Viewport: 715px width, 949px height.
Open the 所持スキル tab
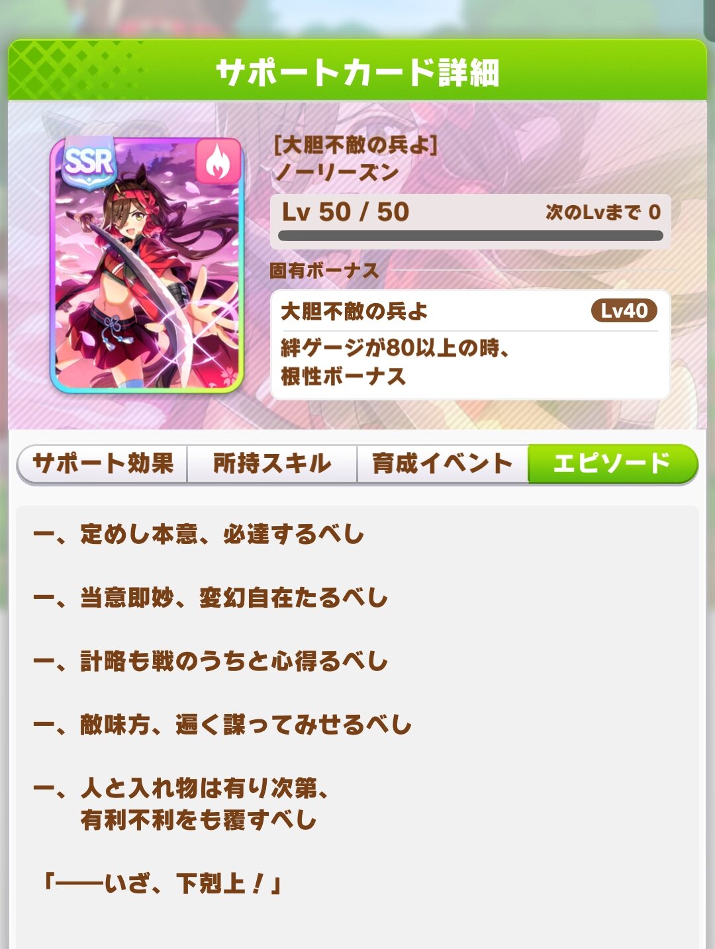(272, 463)
